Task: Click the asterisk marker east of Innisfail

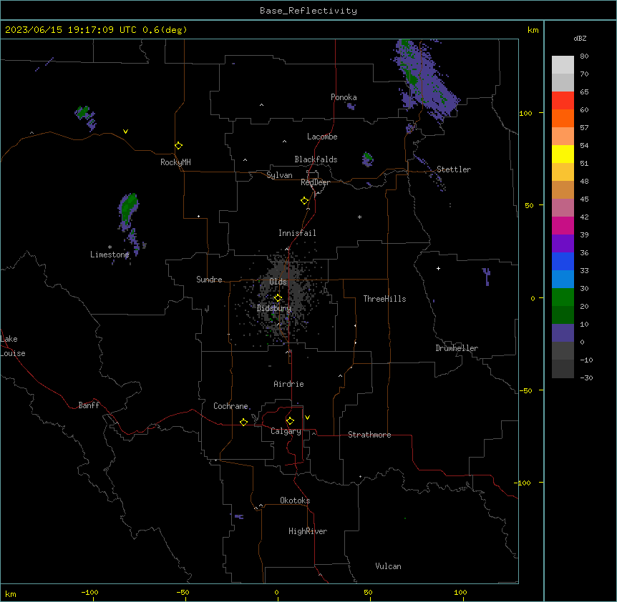Action: [x=359, y=217]
